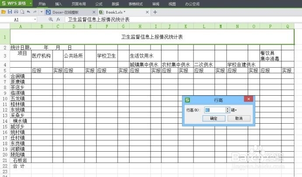Open the 公式 ribbon tab

coord(99,4)
